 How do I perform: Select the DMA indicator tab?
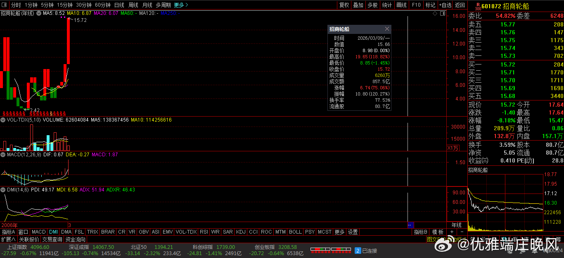[66, 232]
